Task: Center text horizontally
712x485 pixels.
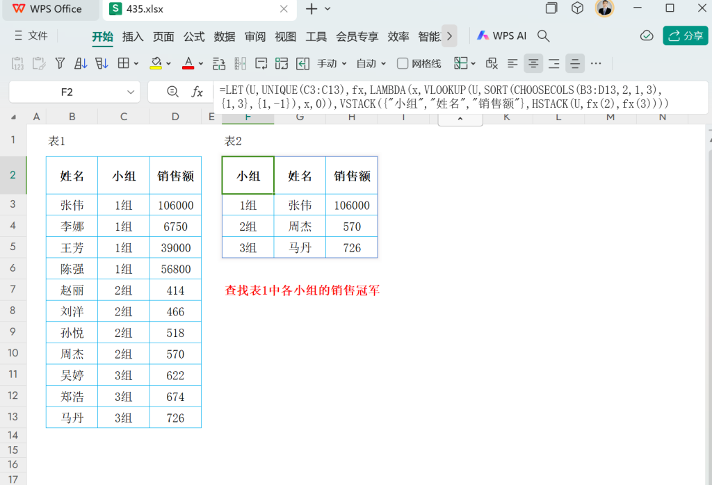Action: (533, 63)
